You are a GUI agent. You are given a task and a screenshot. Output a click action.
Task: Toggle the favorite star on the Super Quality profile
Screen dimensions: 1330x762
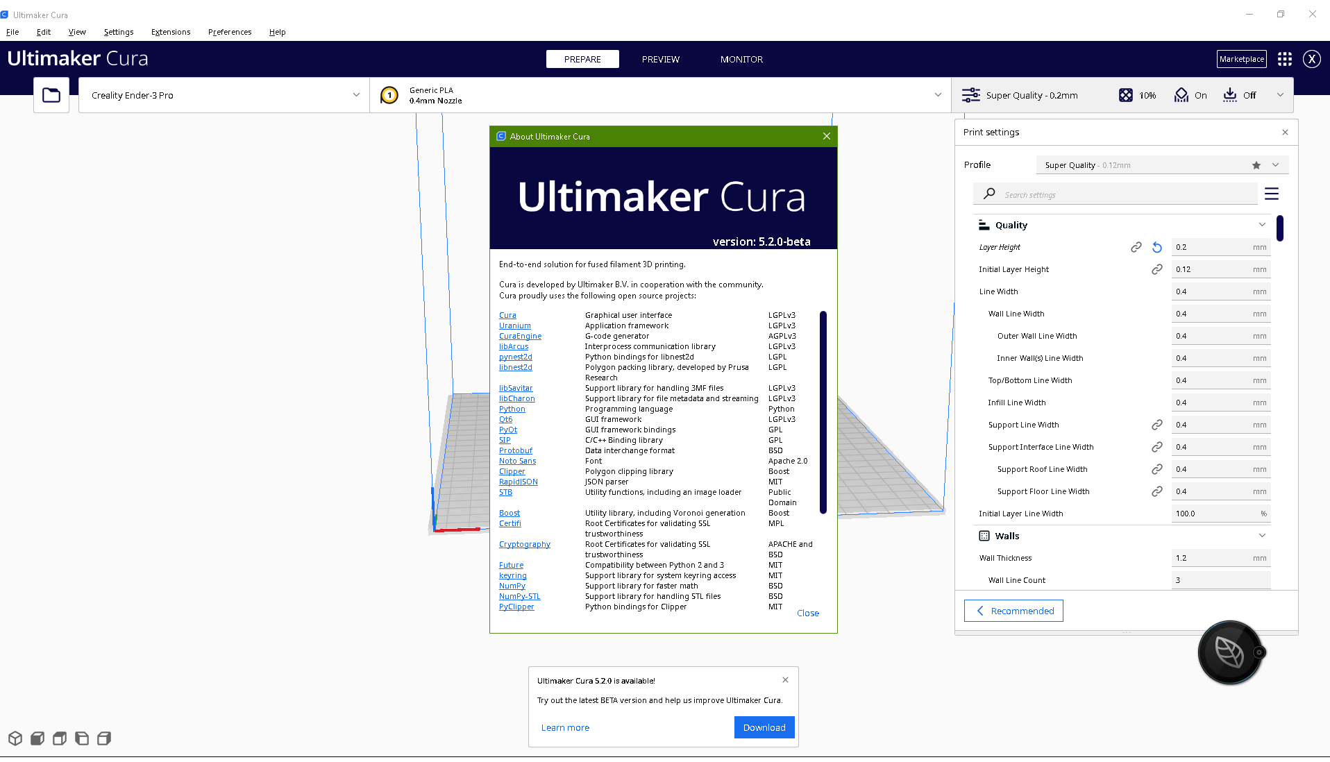(1256, 165)
